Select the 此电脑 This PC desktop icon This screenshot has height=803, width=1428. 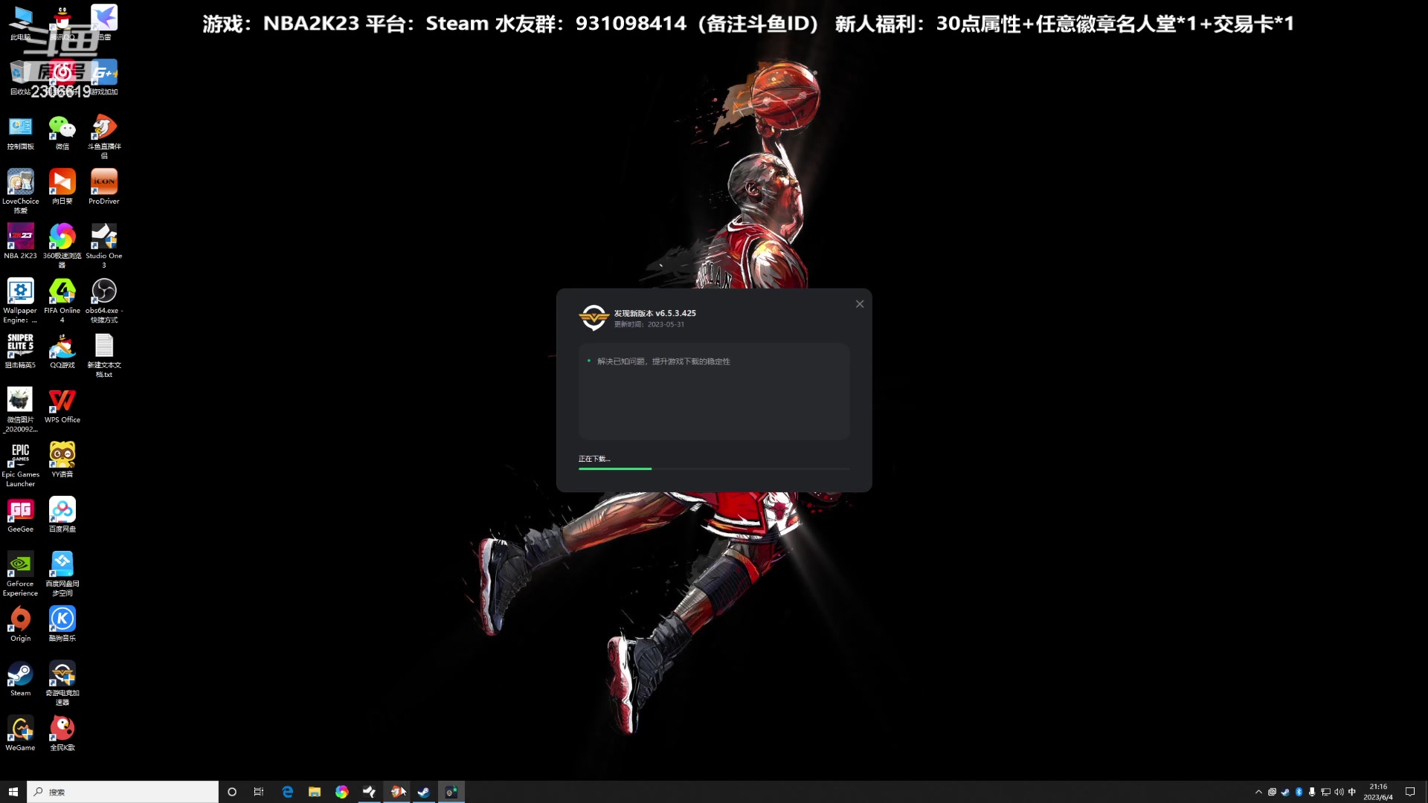(x=20, y=23)
